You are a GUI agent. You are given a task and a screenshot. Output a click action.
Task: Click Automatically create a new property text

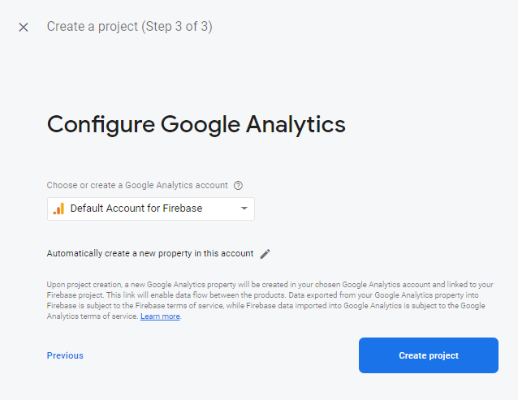click(150, 253)
